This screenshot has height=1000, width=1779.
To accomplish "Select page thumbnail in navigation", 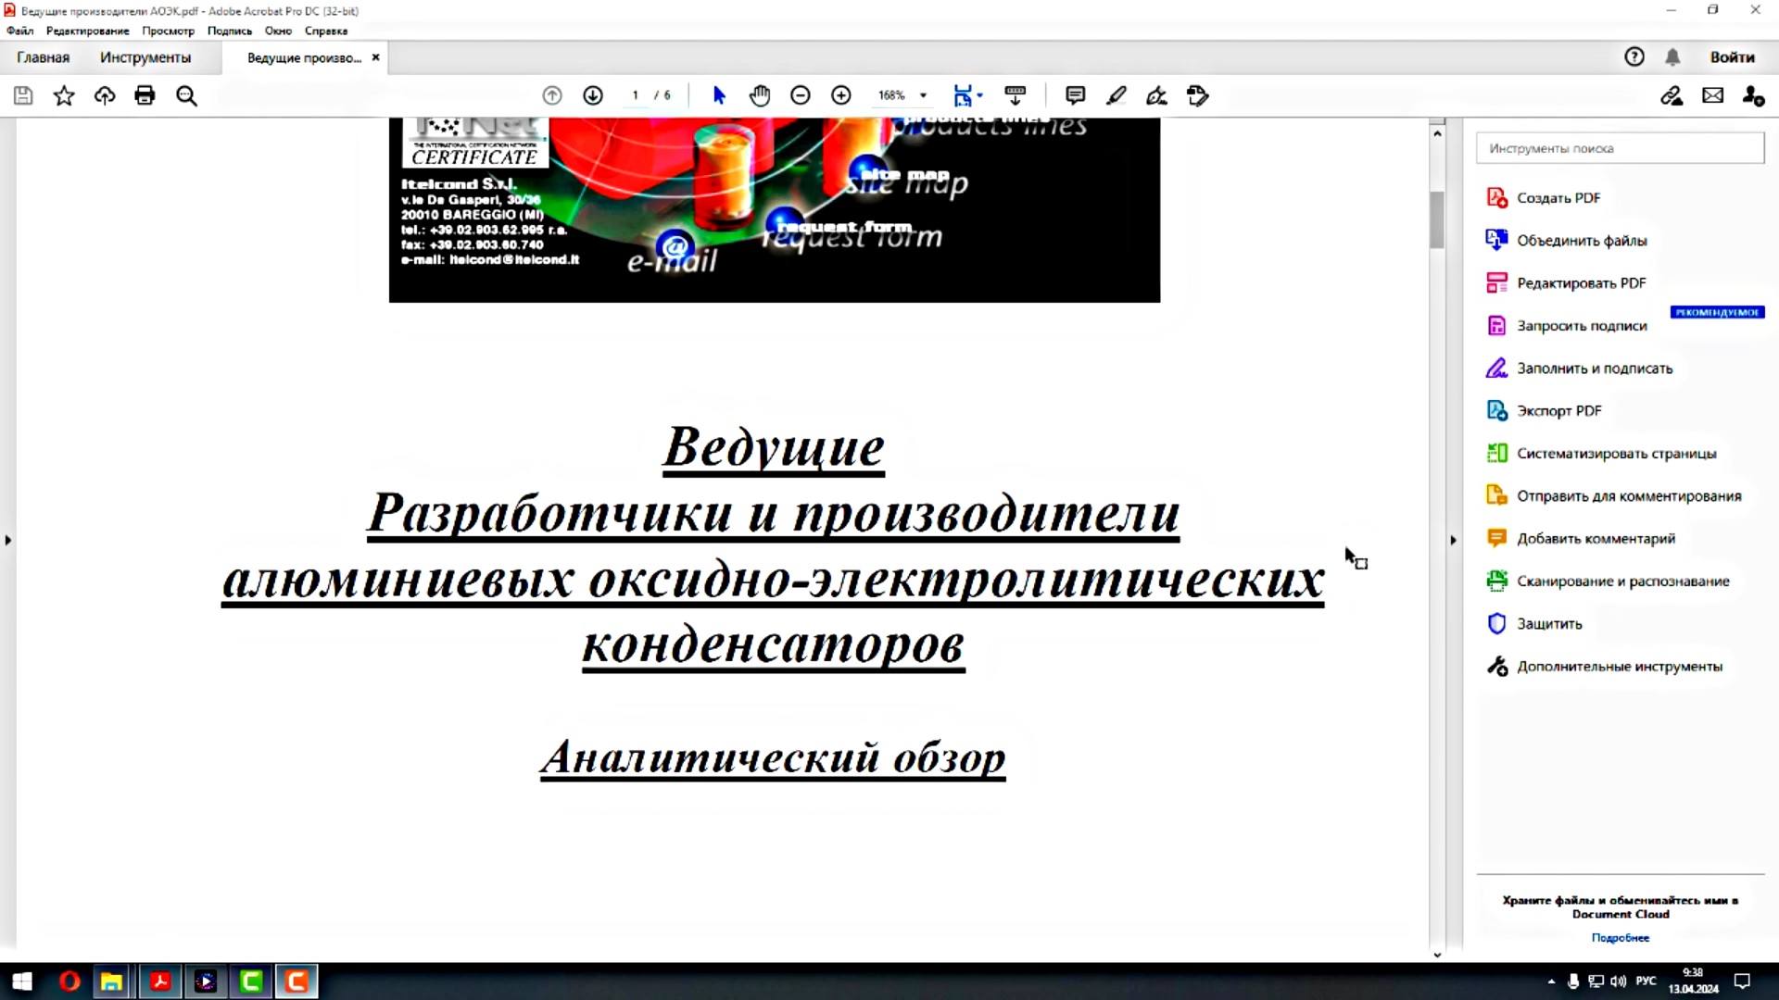I will [x=8, y=540].
